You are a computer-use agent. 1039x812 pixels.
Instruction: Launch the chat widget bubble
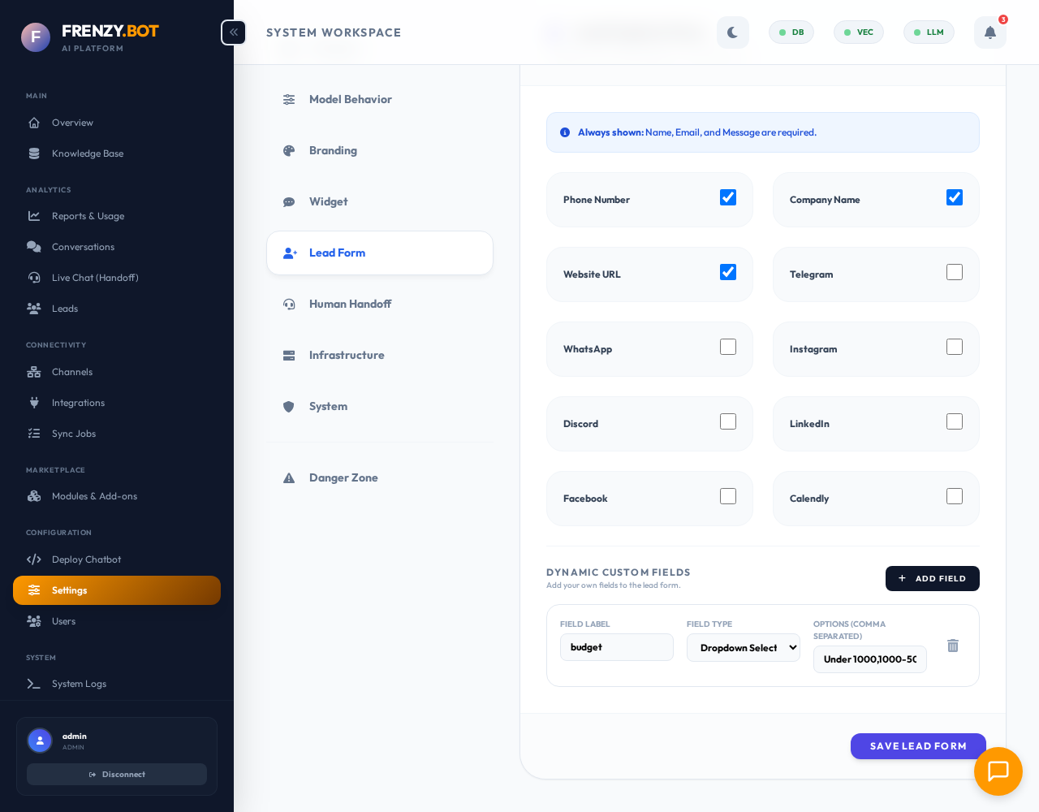998,771
